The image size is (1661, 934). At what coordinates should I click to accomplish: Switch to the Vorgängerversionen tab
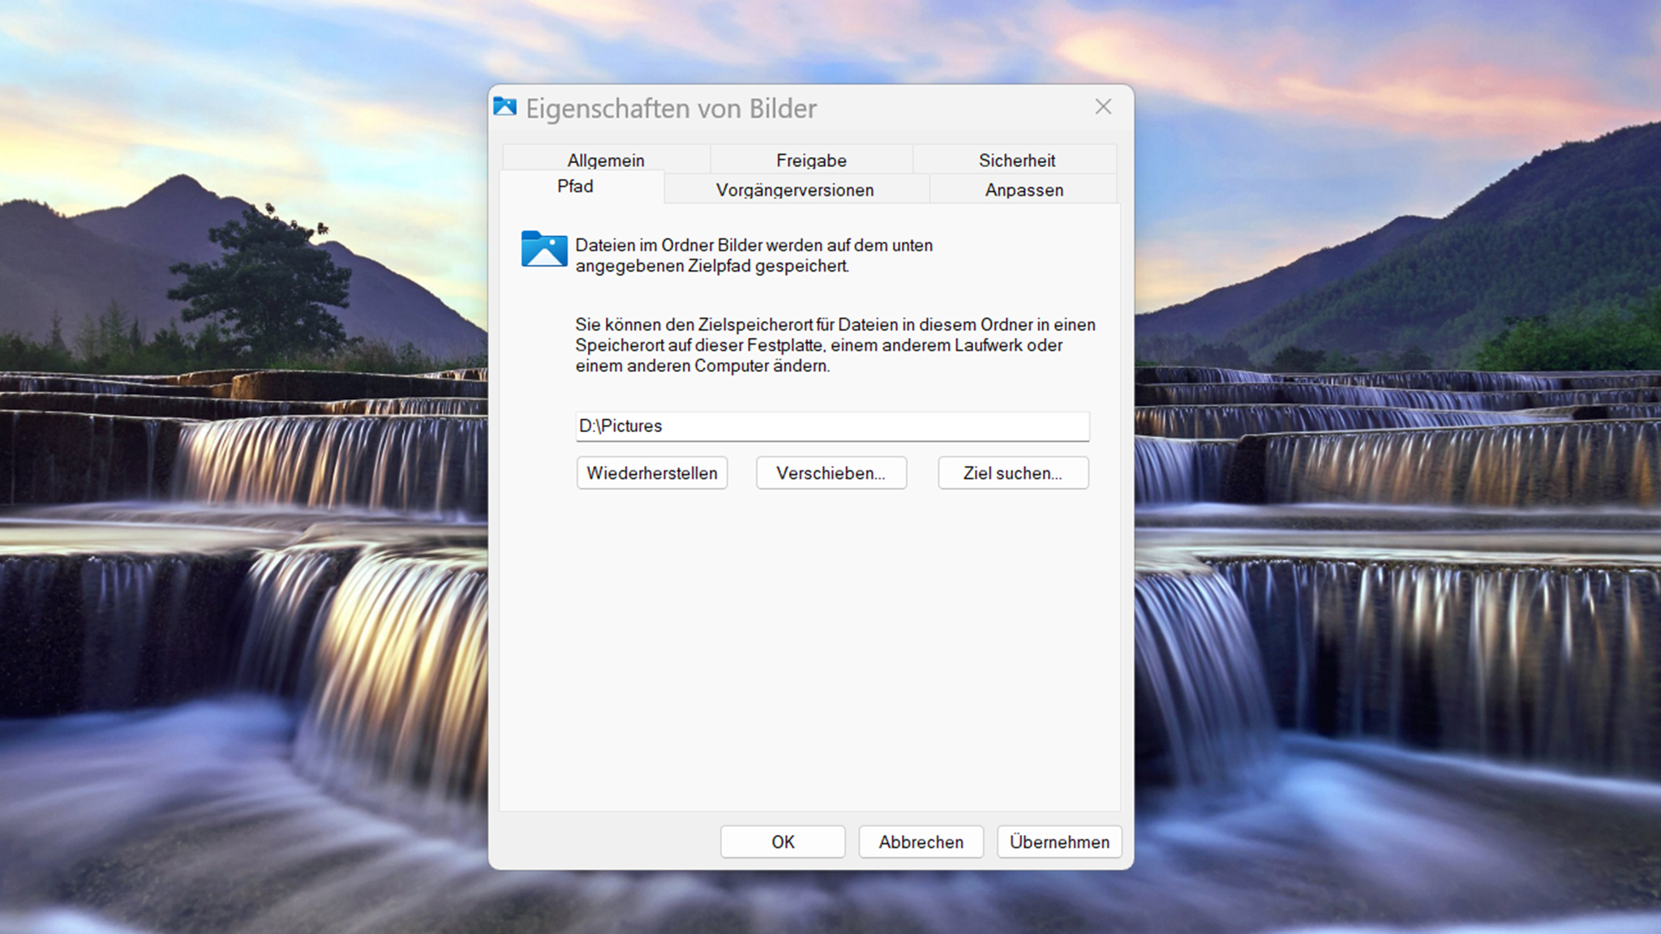795,190
